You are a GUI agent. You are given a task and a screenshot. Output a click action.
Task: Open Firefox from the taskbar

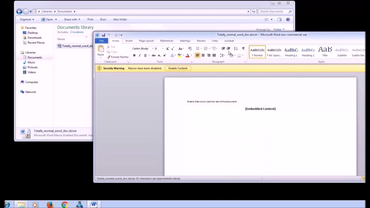[50, 205]
